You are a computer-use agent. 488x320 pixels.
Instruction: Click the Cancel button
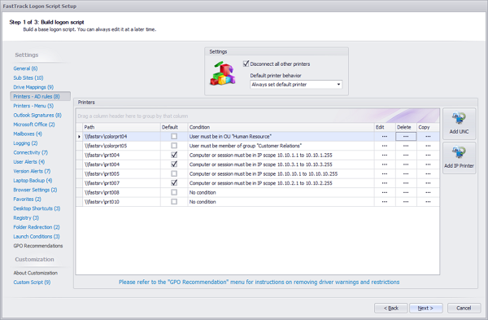pyautogui.click(x=464, y=308)
